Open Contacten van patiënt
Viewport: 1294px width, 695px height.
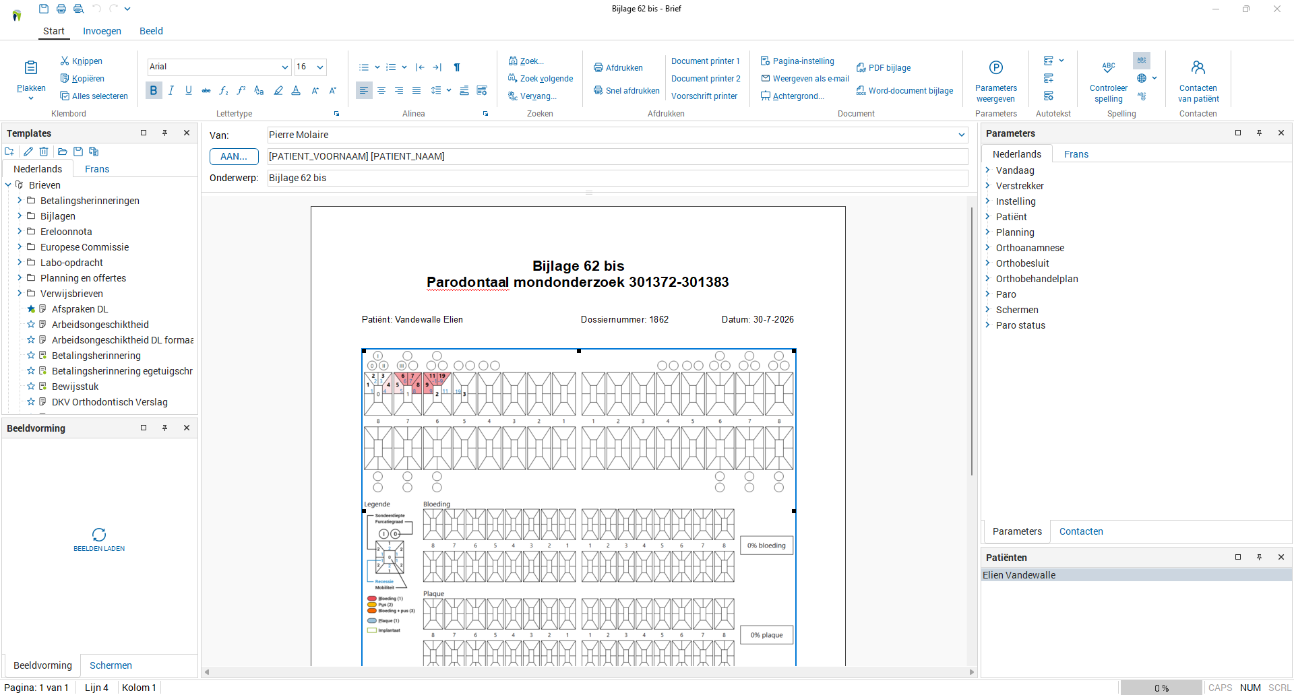[1198, 81]
